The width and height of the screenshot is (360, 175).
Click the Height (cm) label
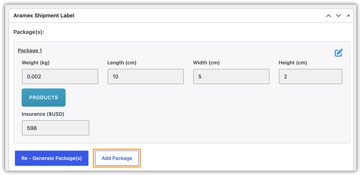pos(293,63)
